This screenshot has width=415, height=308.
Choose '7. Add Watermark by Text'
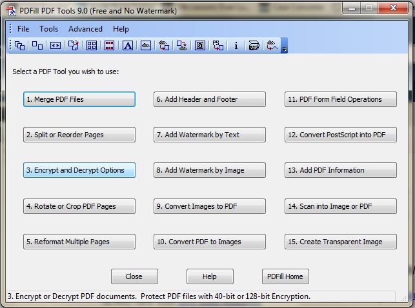(x=210, y=135)
